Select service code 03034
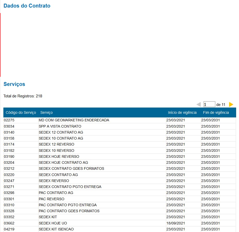This screenshot has height=232, width=239. click(9, 126)
